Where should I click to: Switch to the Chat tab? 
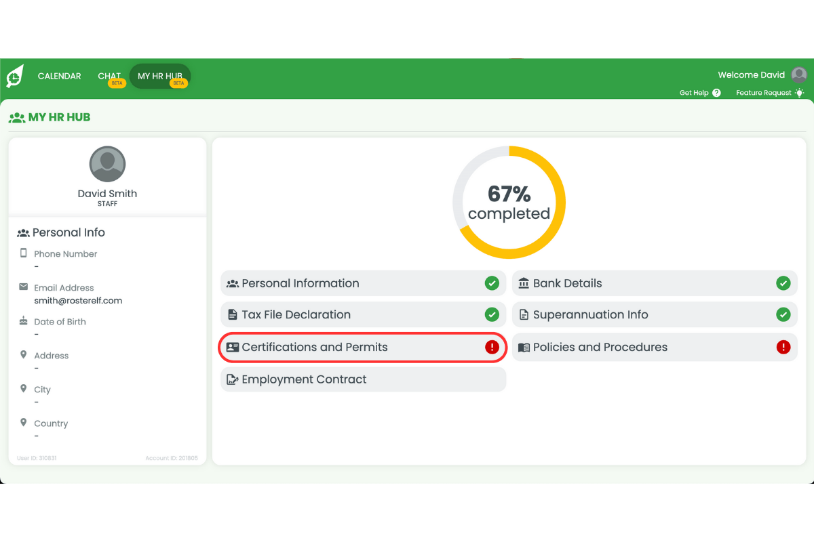click(109, 77)
